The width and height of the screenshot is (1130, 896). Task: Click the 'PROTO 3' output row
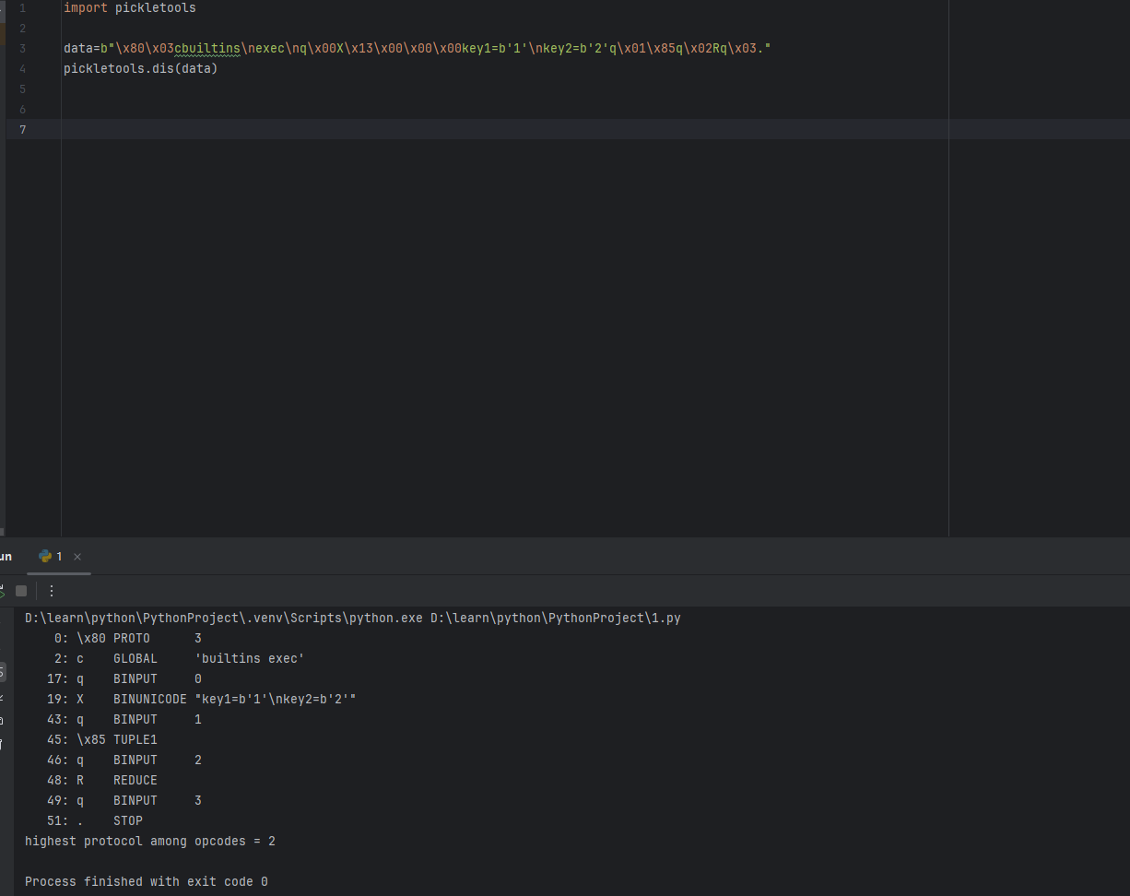coord(128,638)
